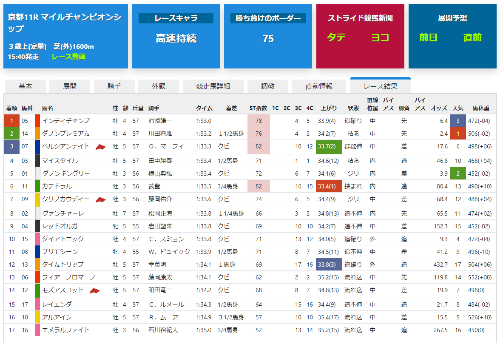Click jockey name 川田将雅

coord(160,134)
